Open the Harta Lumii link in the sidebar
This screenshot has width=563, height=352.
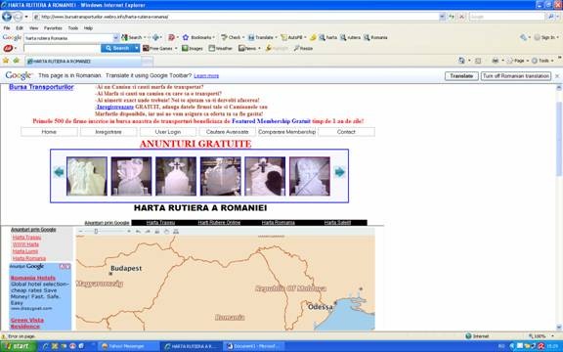click(x=25, y=251)
